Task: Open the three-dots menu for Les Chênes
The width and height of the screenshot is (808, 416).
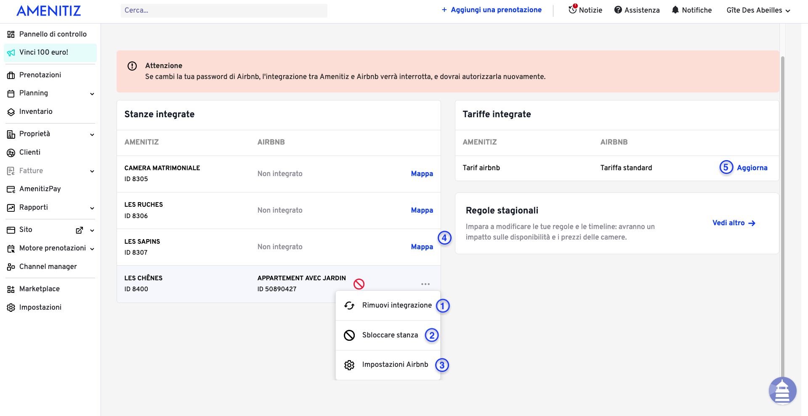Action: pos(425,284)
